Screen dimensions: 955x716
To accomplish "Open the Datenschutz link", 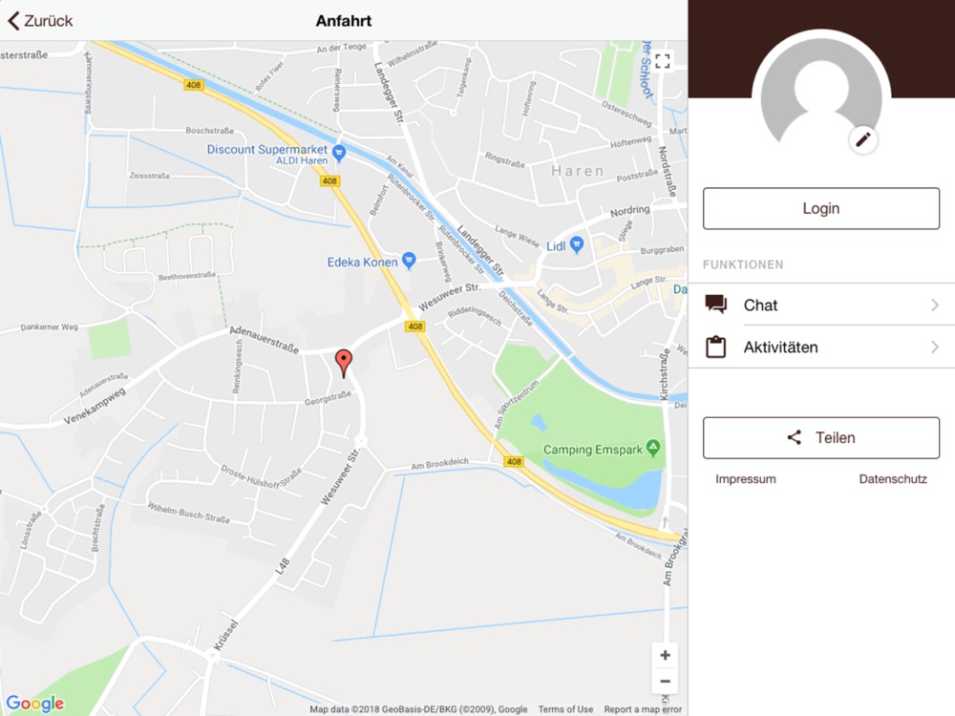I will (893, 479).
